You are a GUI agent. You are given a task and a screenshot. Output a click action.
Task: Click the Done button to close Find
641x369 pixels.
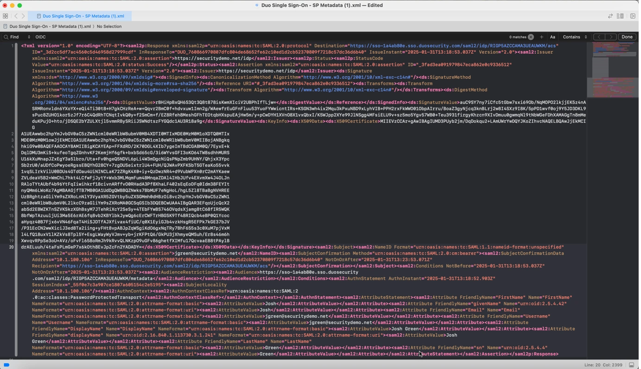(x=627, y=37)
